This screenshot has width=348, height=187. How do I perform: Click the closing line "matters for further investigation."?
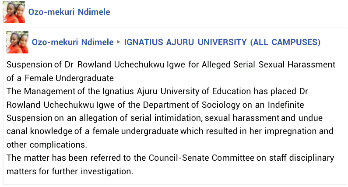click(x=70, y=172)
